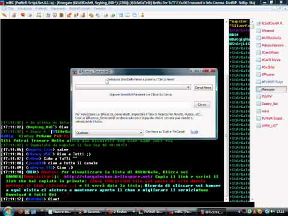288x216 pixels.
Task: Click the chat area vertical scrollbar
Action: [226, 110]
